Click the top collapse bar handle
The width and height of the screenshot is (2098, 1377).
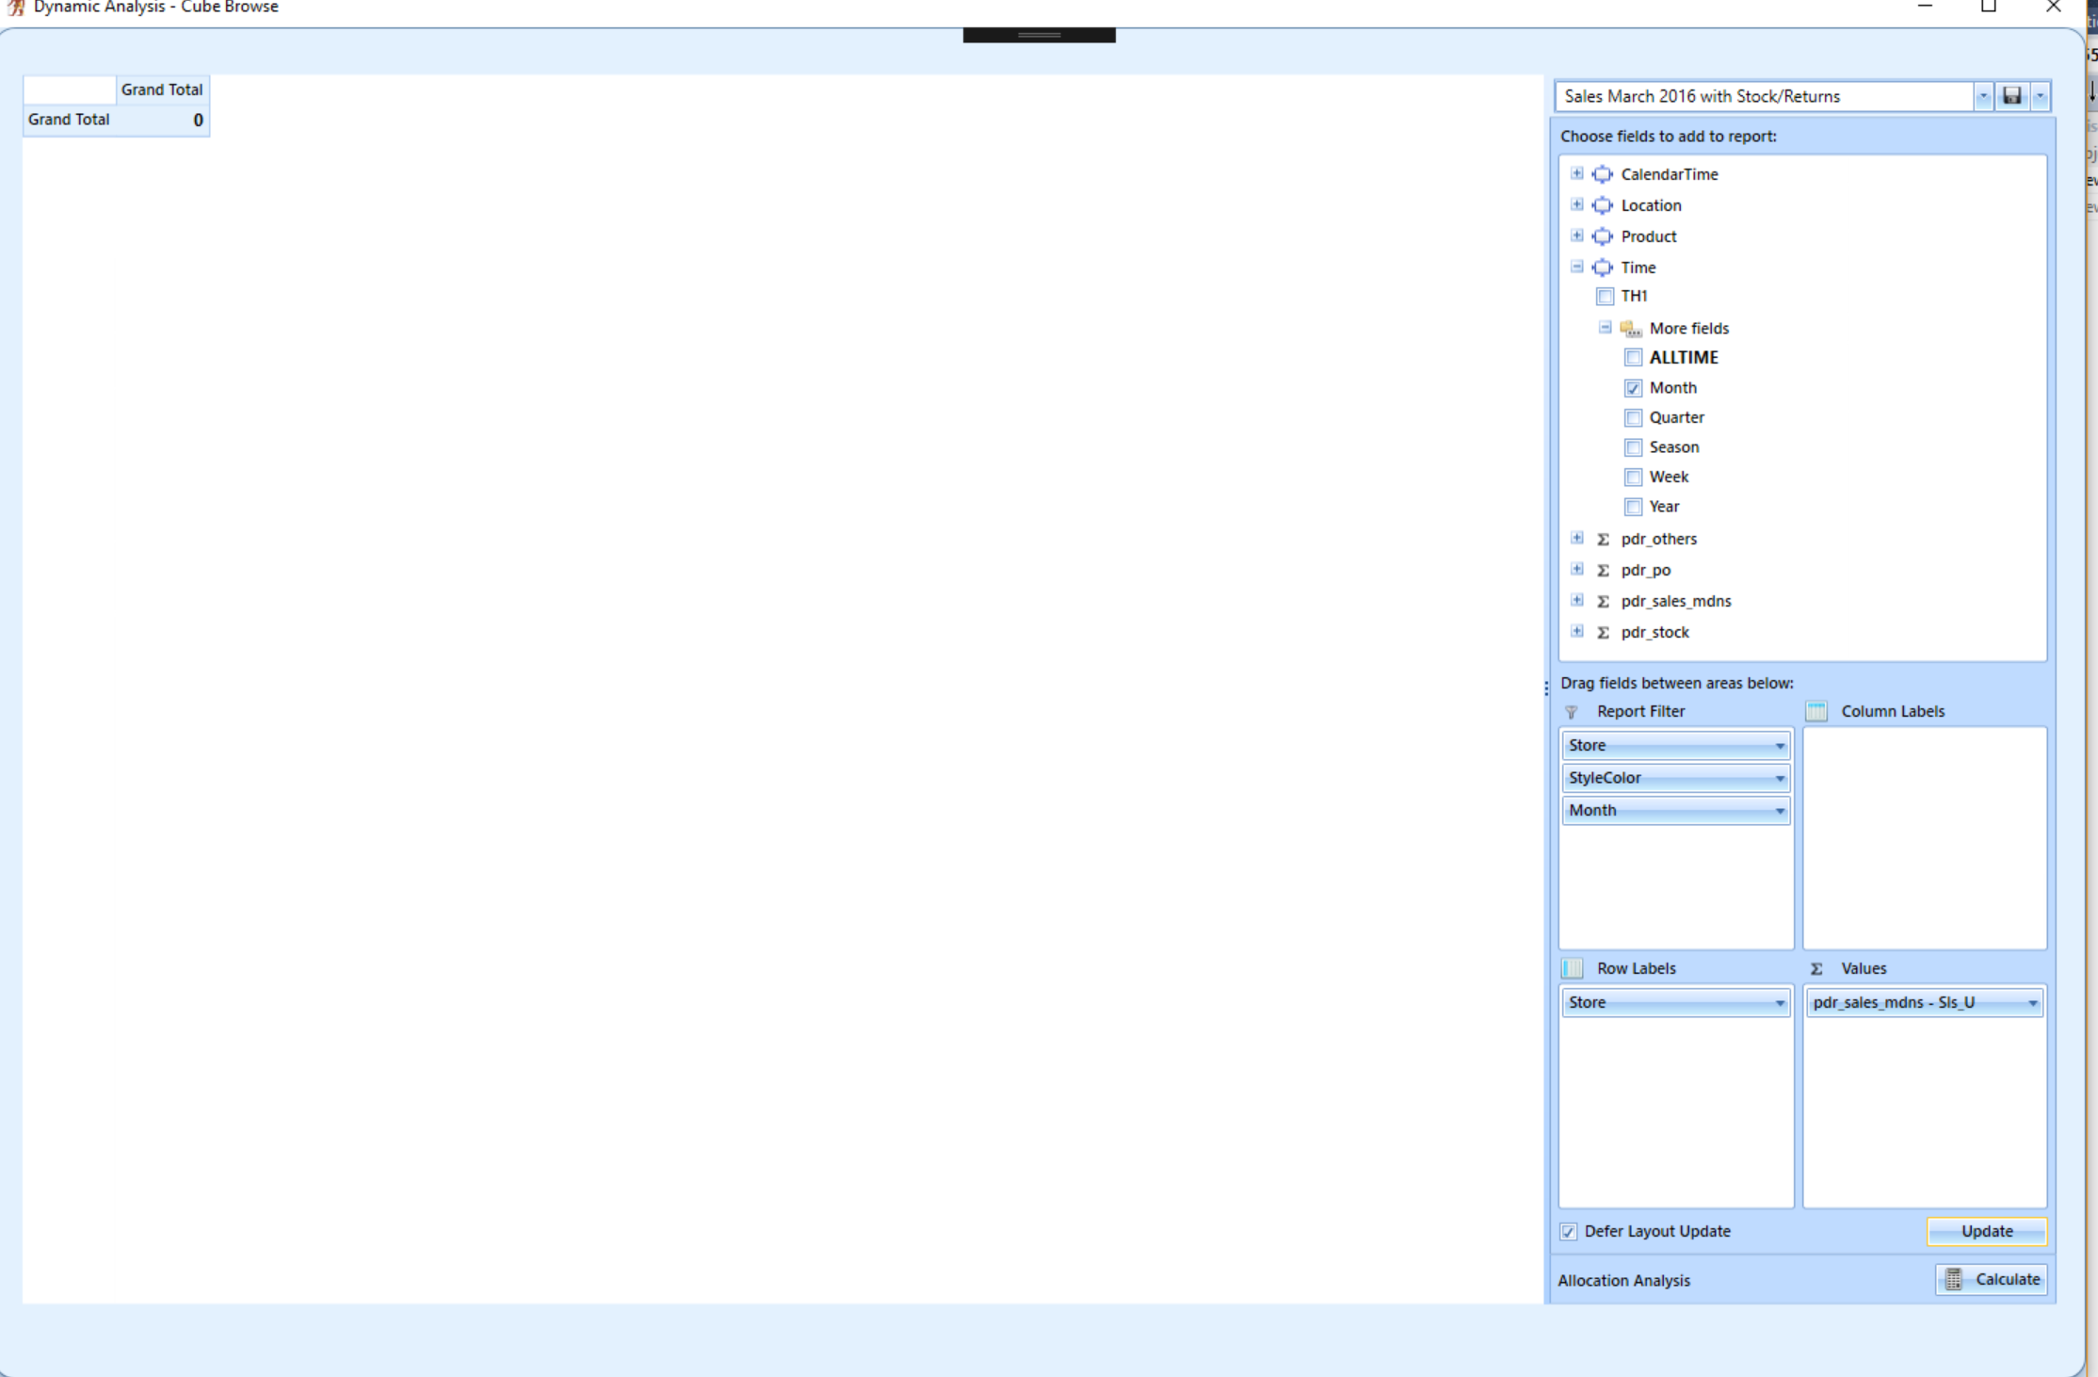1039,36
